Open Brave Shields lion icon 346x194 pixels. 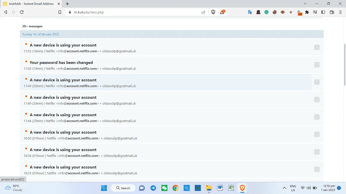[213, 12]
